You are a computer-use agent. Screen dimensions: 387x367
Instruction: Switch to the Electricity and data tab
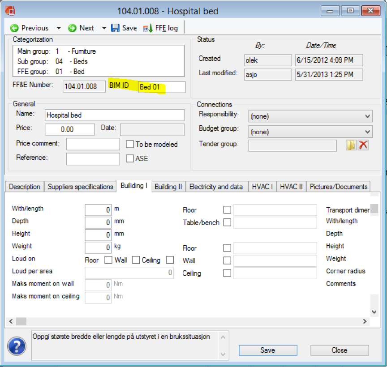click(x=216, y=187)
